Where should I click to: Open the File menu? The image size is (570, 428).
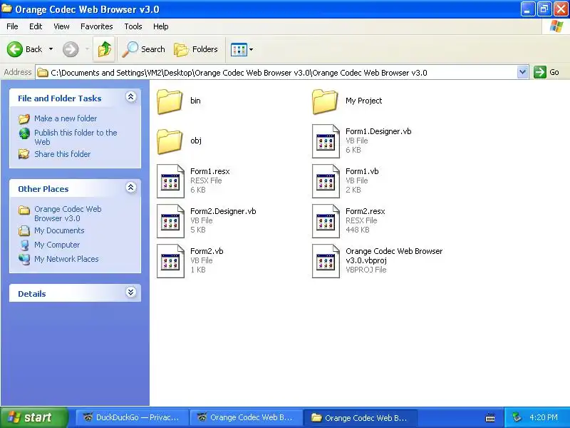(x=12, y=26)
